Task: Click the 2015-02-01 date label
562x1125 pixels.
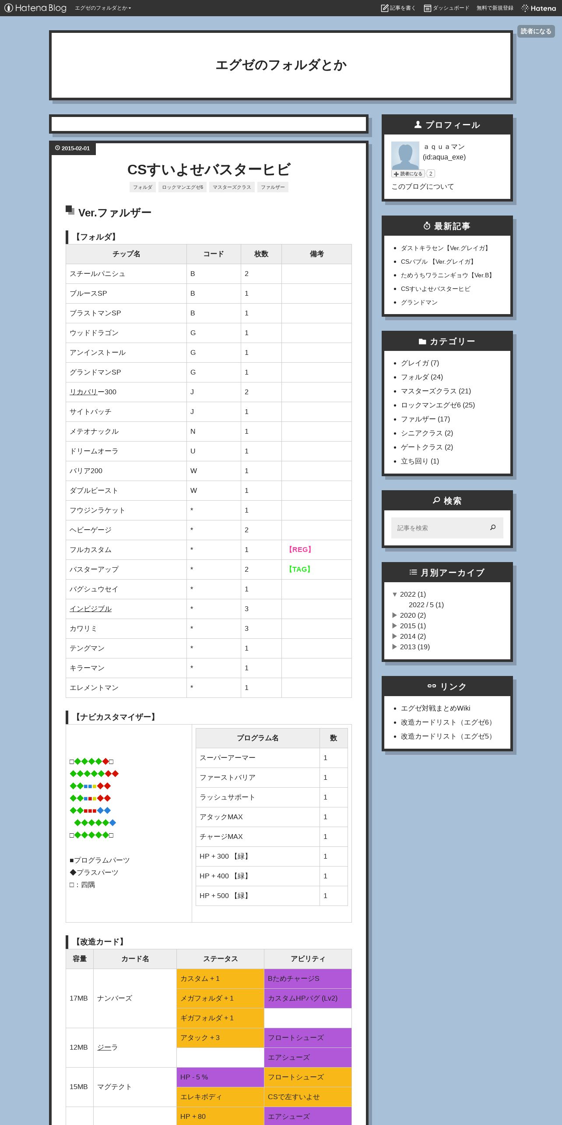Action: (x=73, y=149)
